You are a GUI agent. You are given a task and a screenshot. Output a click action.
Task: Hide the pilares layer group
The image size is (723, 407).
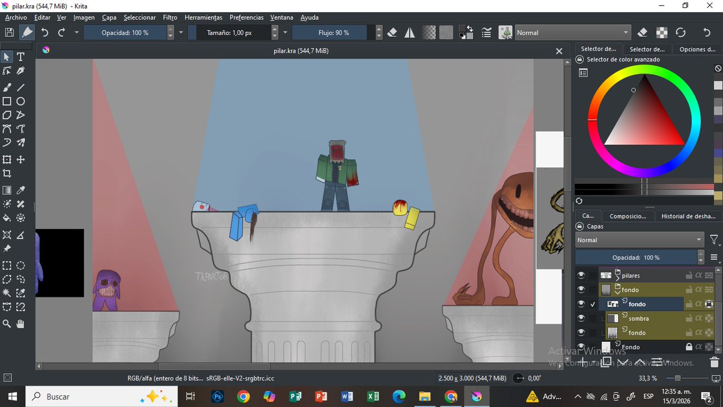[x=581, y=275]
